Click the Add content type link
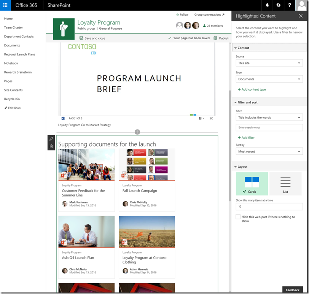 (252, 89)
